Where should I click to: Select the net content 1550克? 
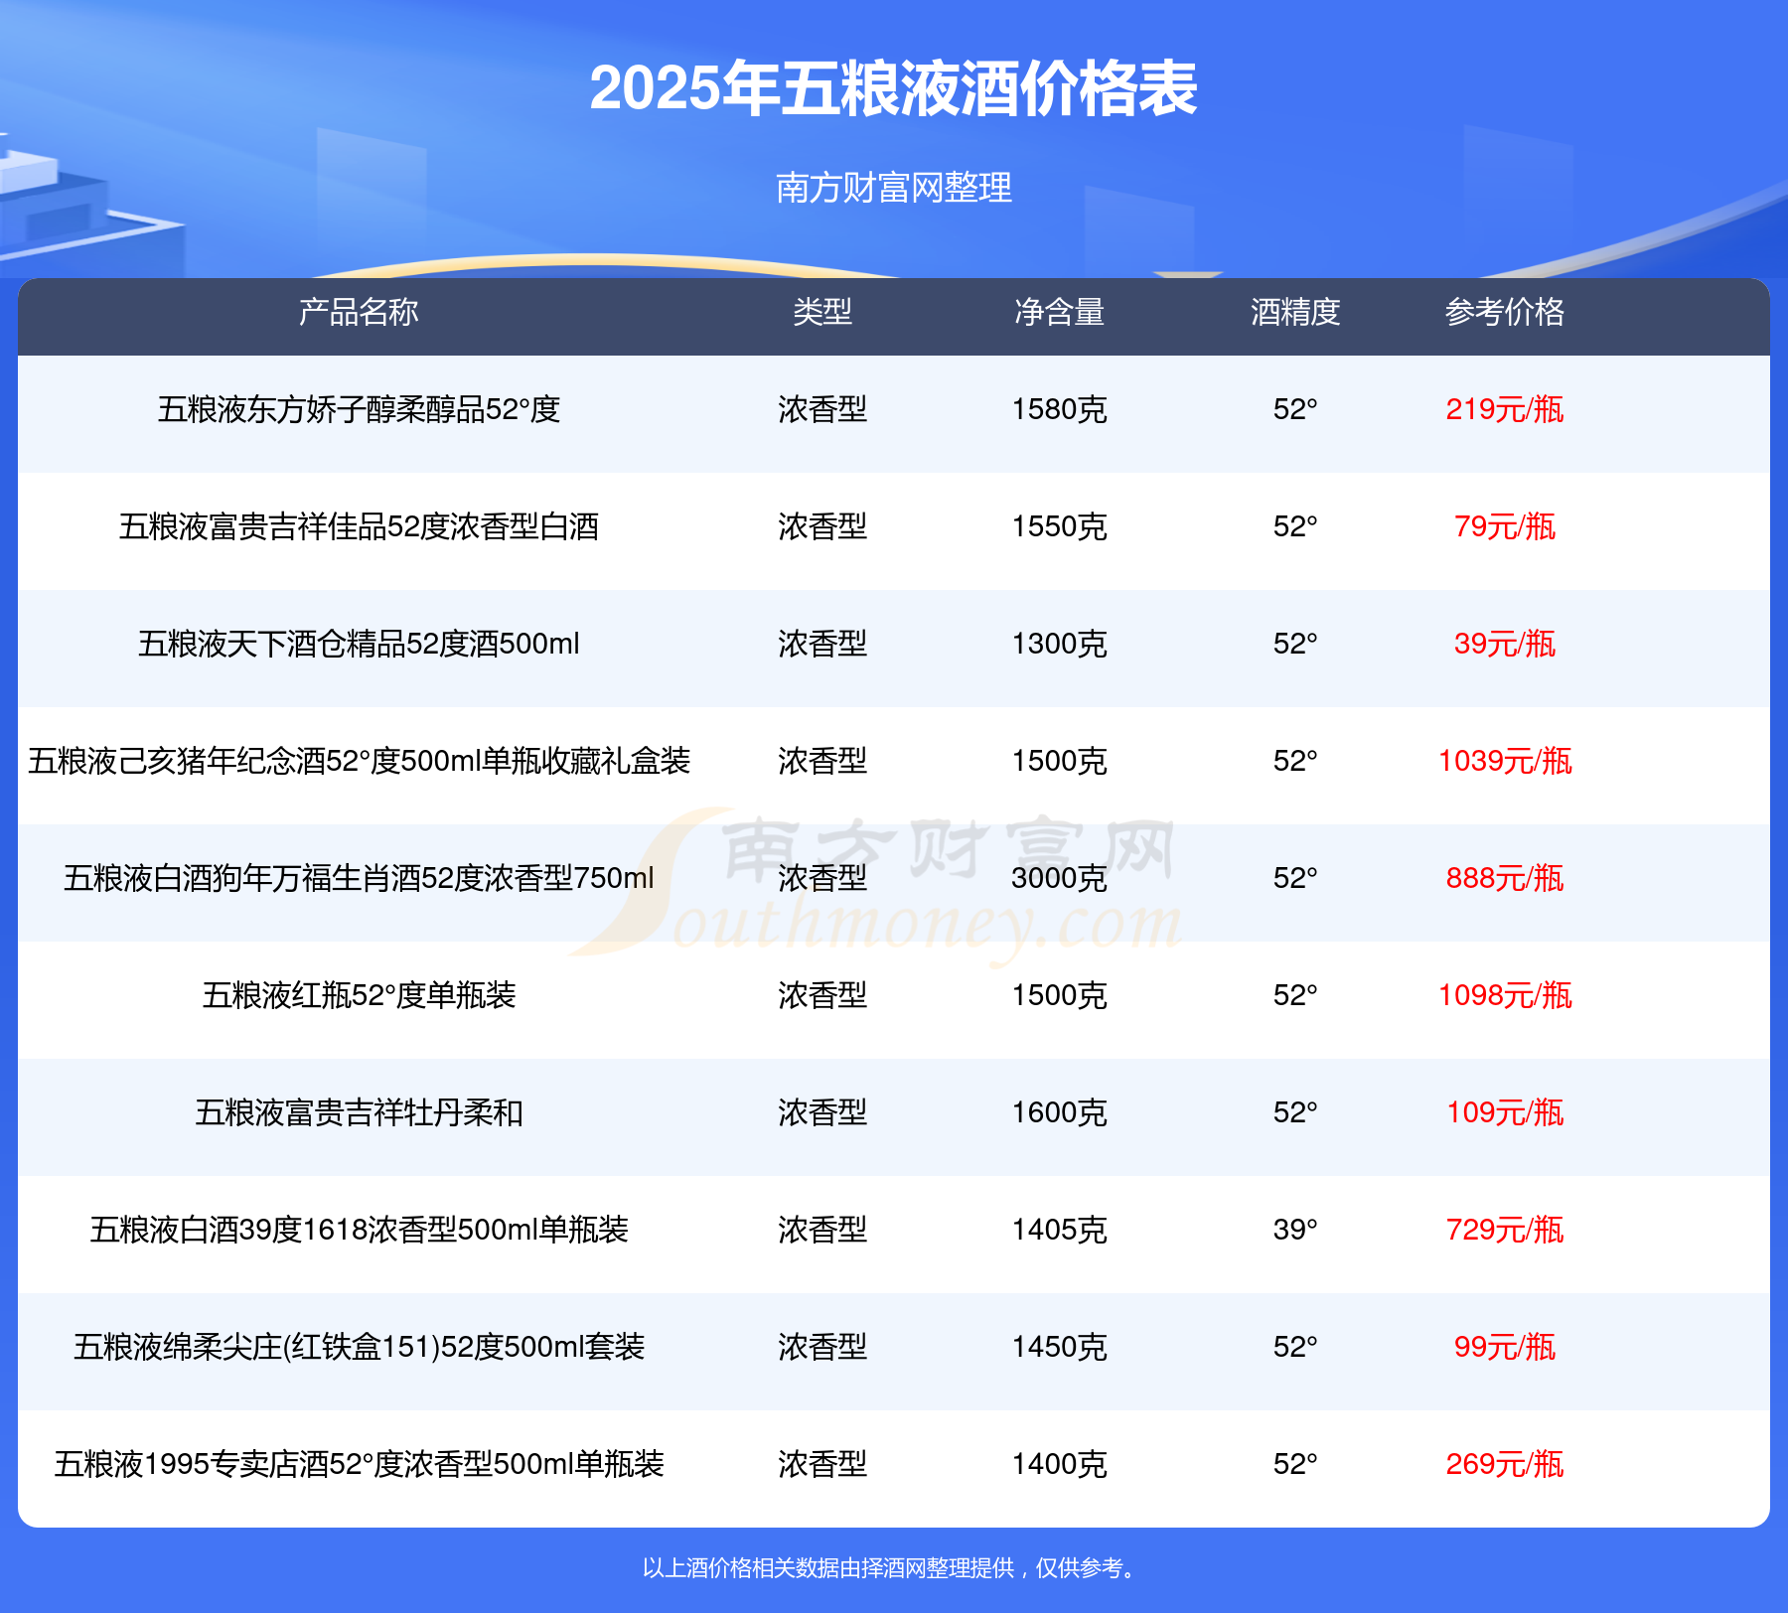point(1059,526)
